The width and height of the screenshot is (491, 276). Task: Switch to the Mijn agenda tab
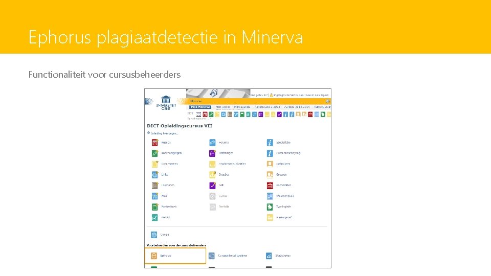(242, 107)
